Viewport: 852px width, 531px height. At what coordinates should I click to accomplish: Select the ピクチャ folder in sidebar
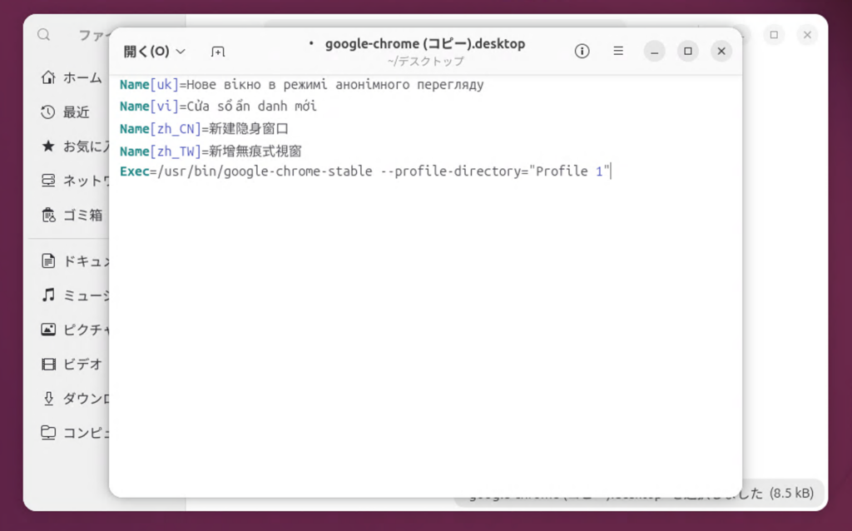pos(75,330)
